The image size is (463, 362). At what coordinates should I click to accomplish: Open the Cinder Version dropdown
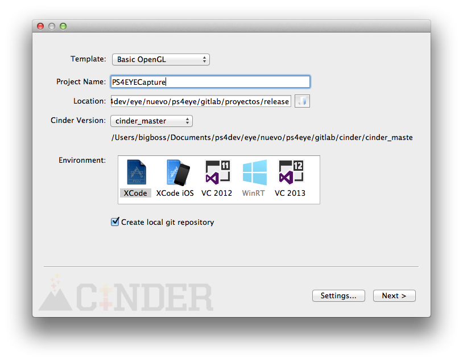(x=151, y=121)
